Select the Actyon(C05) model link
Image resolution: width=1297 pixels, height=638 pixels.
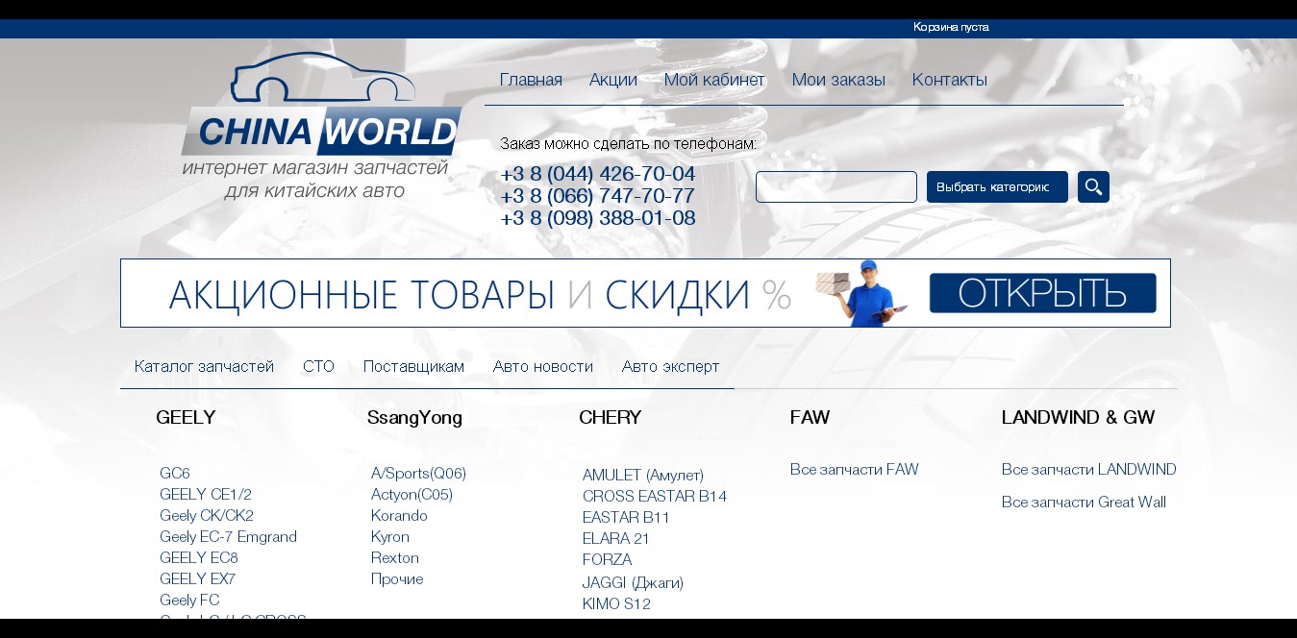click(412, 495)
